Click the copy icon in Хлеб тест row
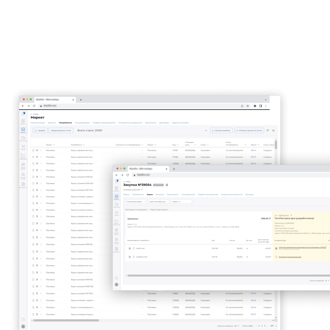The image size is (330, 330). point(130,248)
